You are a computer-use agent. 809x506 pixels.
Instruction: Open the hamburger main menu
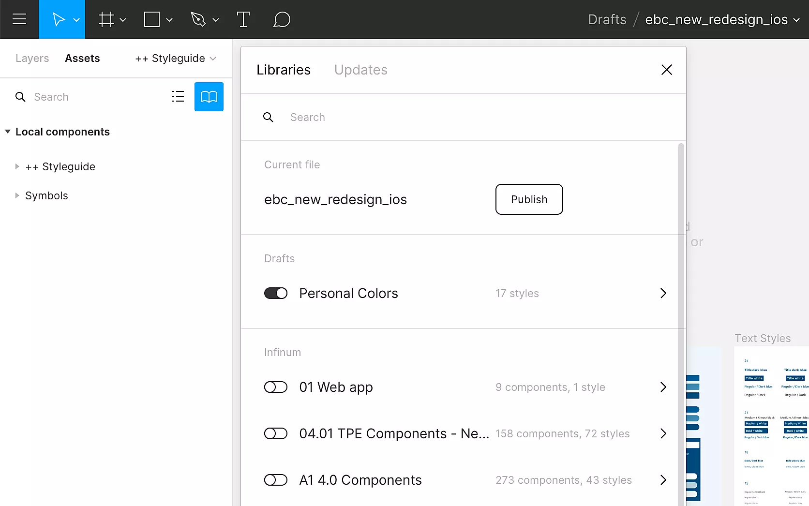pyautogui.click(x=19, y=19)
